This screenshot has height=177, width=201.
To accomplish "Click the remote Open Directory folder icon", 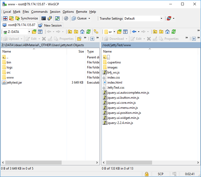I will pos(119,32).
